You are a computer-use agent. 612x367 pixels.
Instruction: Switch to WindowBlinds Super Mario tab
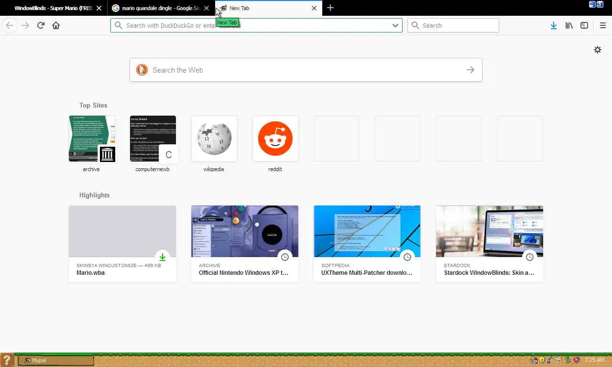pyautogui.click(x=54, y=8)
